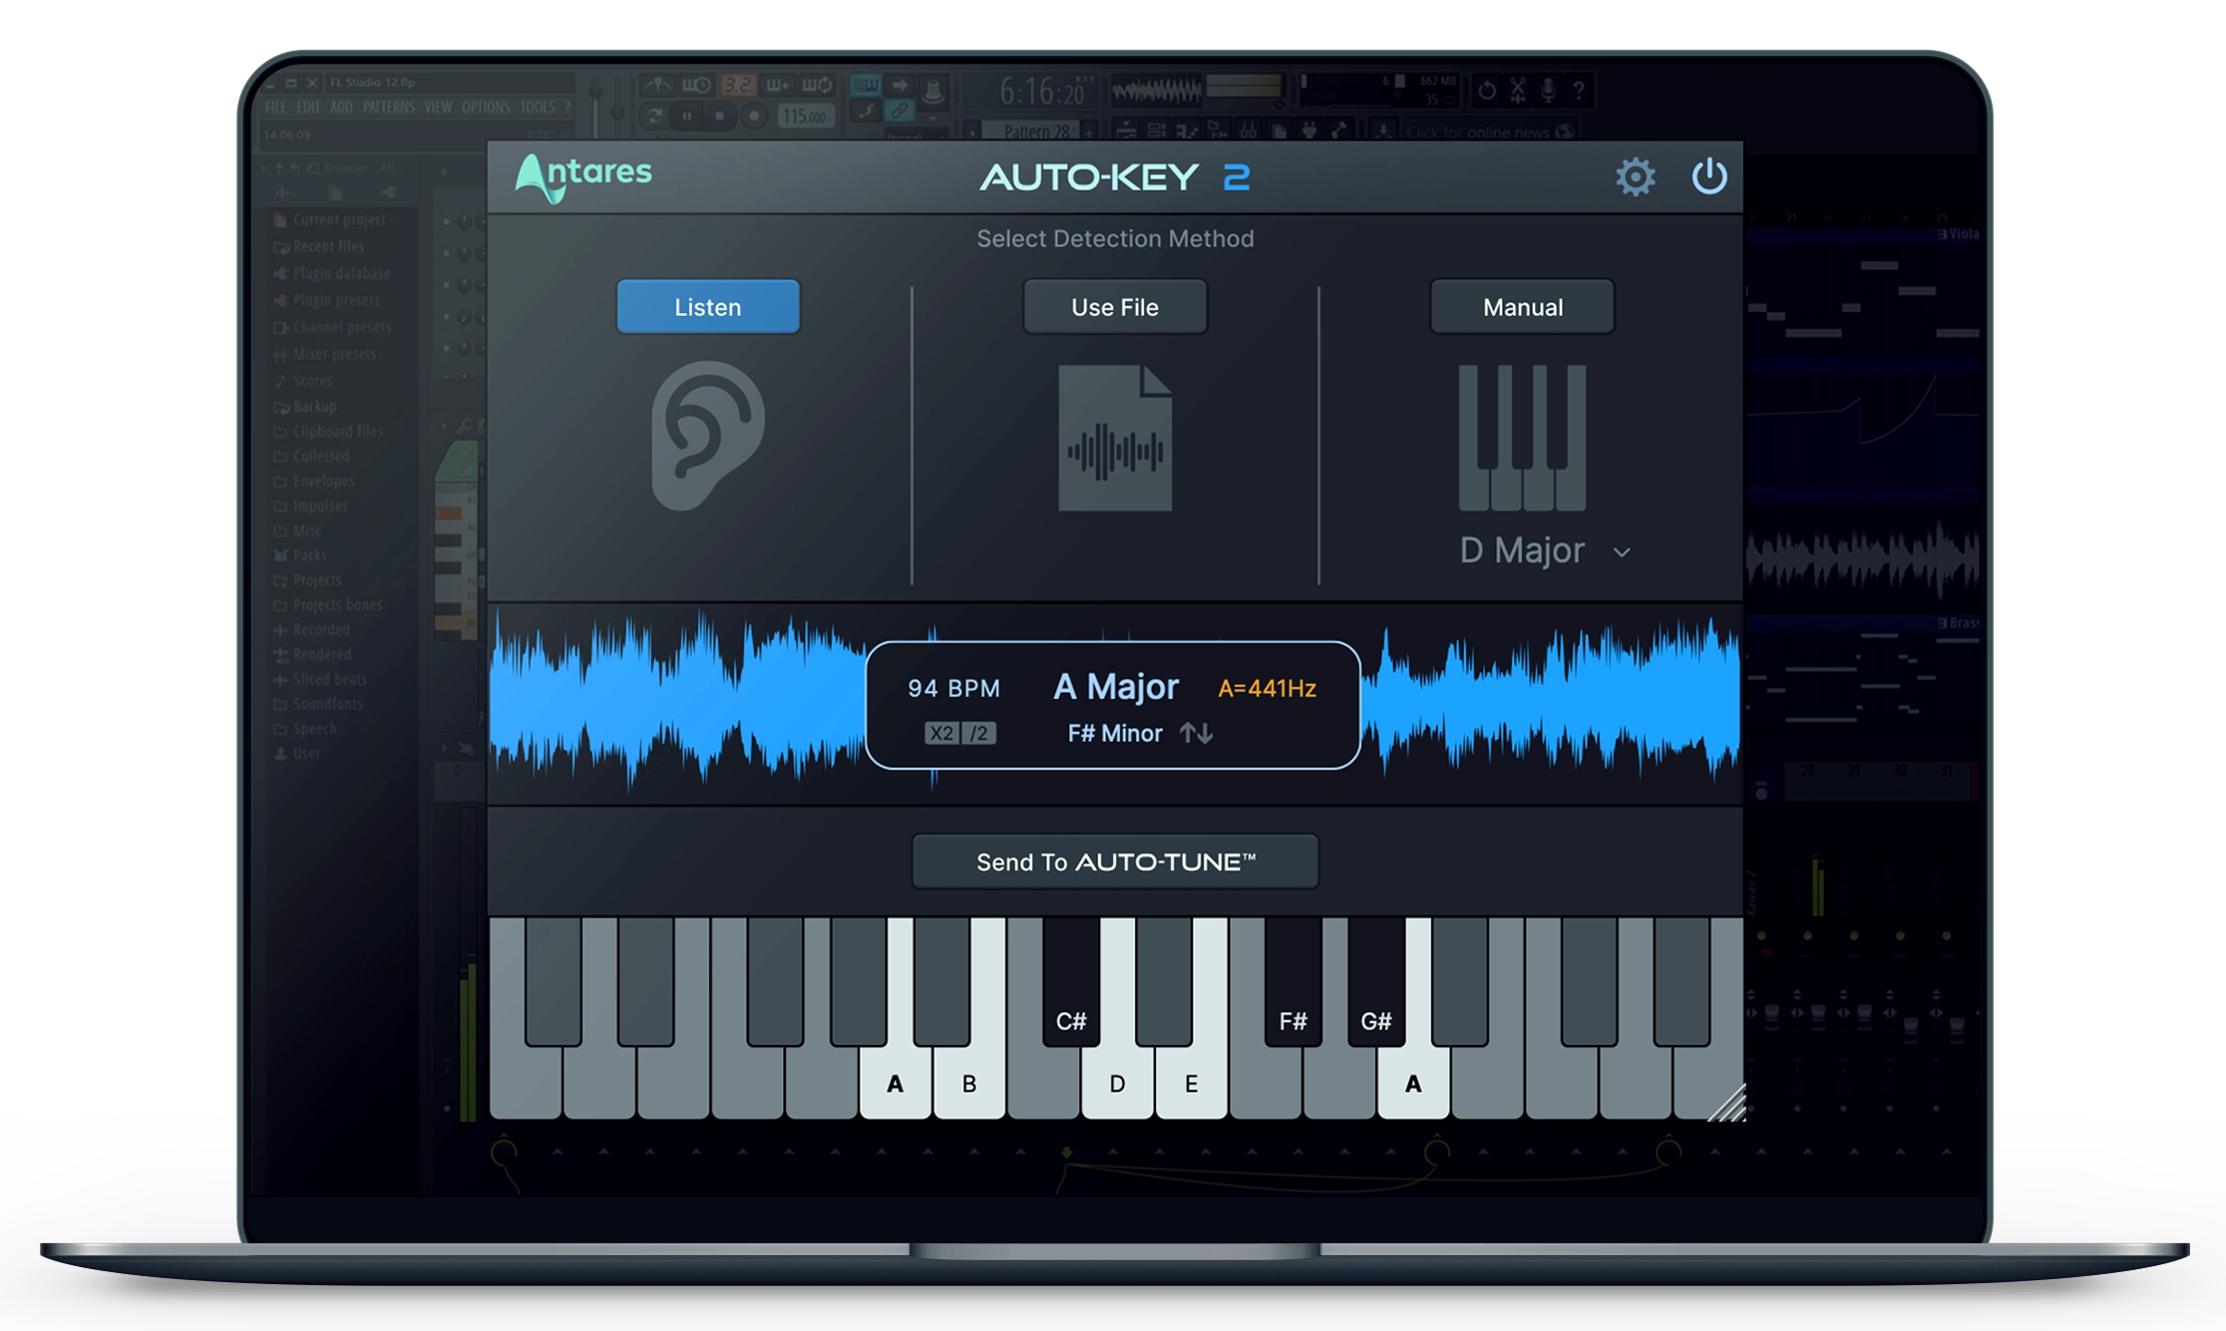Select the Listen detection method

coord(707,307)
